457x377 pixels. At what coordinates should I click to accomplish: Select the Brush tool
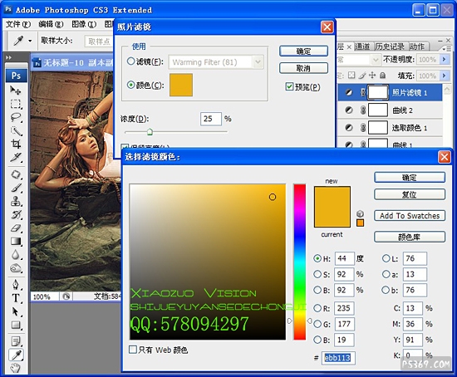tap(16, 188)
